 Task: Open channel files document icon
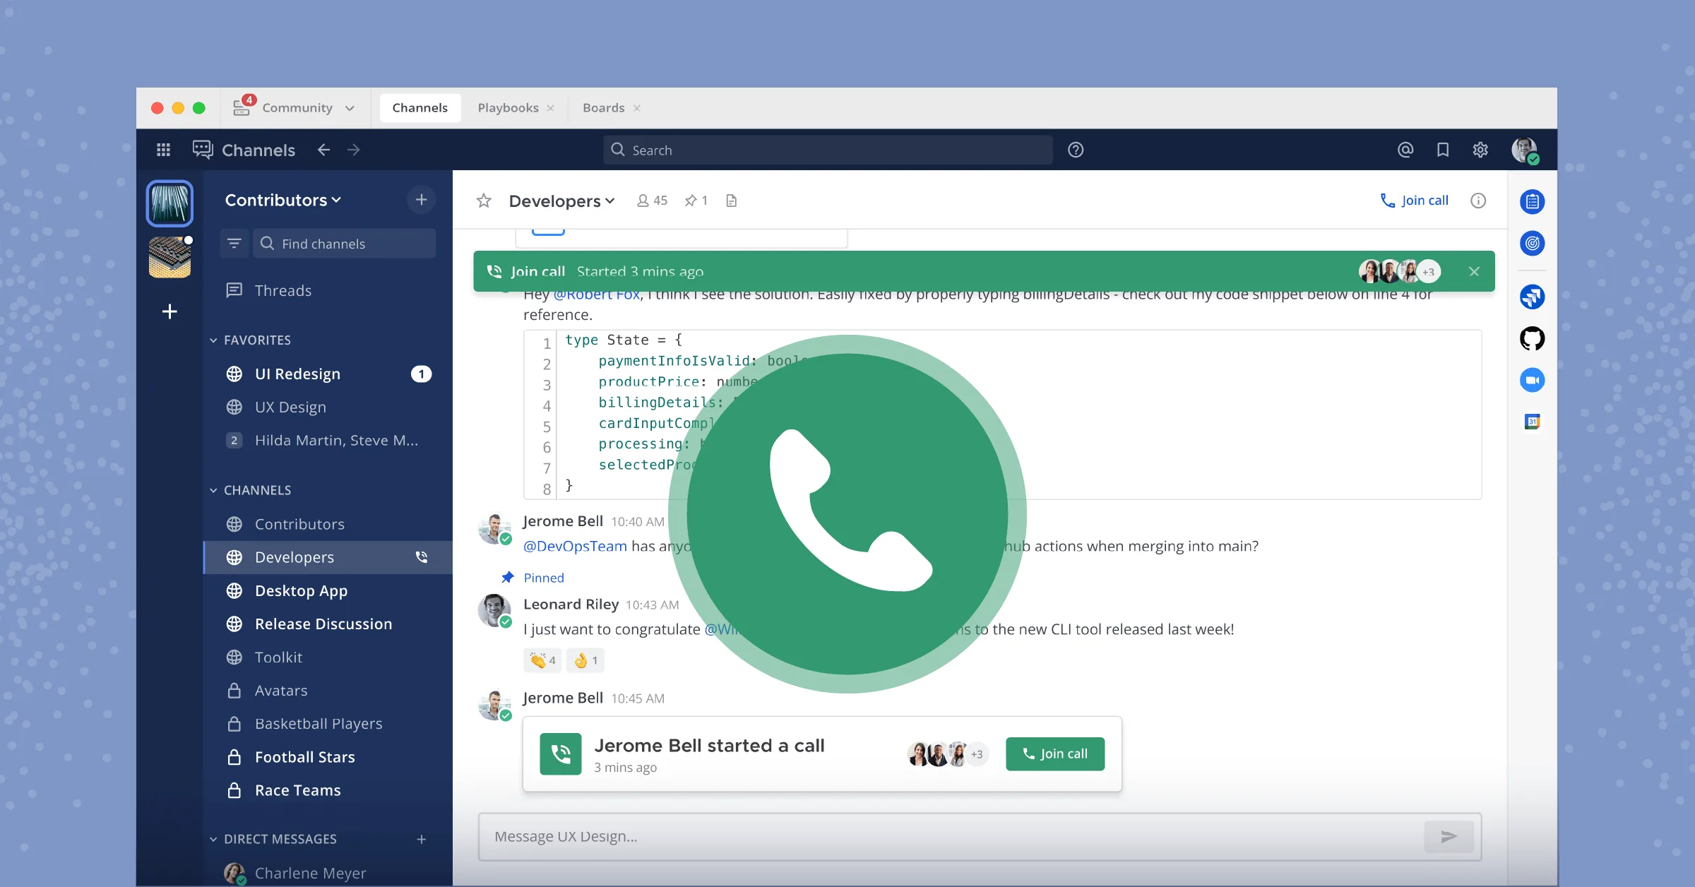[x=732, y=201]
